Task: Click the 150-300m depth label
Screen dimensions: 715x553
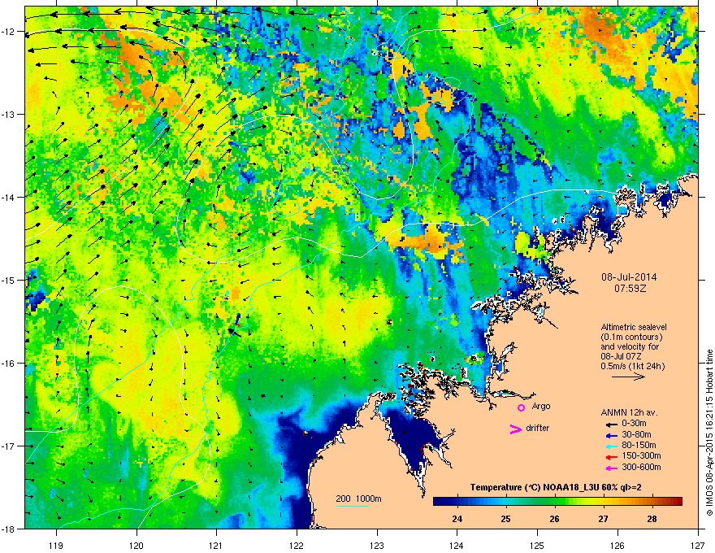Action: click(x=641, y=455)
